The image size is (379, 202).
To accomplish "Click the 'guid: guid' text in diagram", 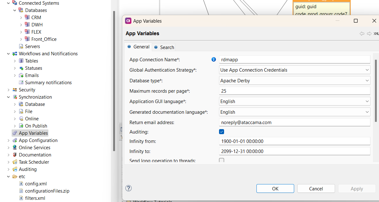I will tap(306, 7).
